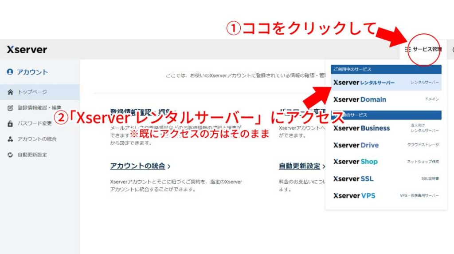Click the アカウント sidebar heading
Screen dimensions: 454x254
click(32, 72)
